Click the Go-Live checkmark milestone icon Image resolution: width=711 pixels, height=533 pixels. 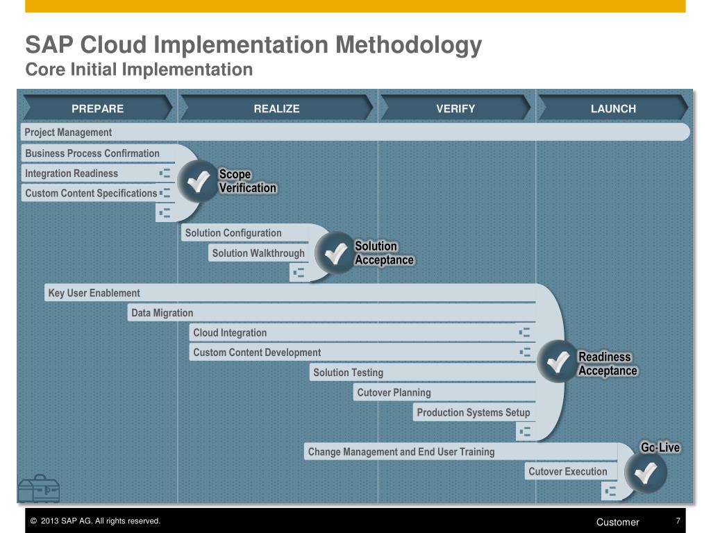646,472
